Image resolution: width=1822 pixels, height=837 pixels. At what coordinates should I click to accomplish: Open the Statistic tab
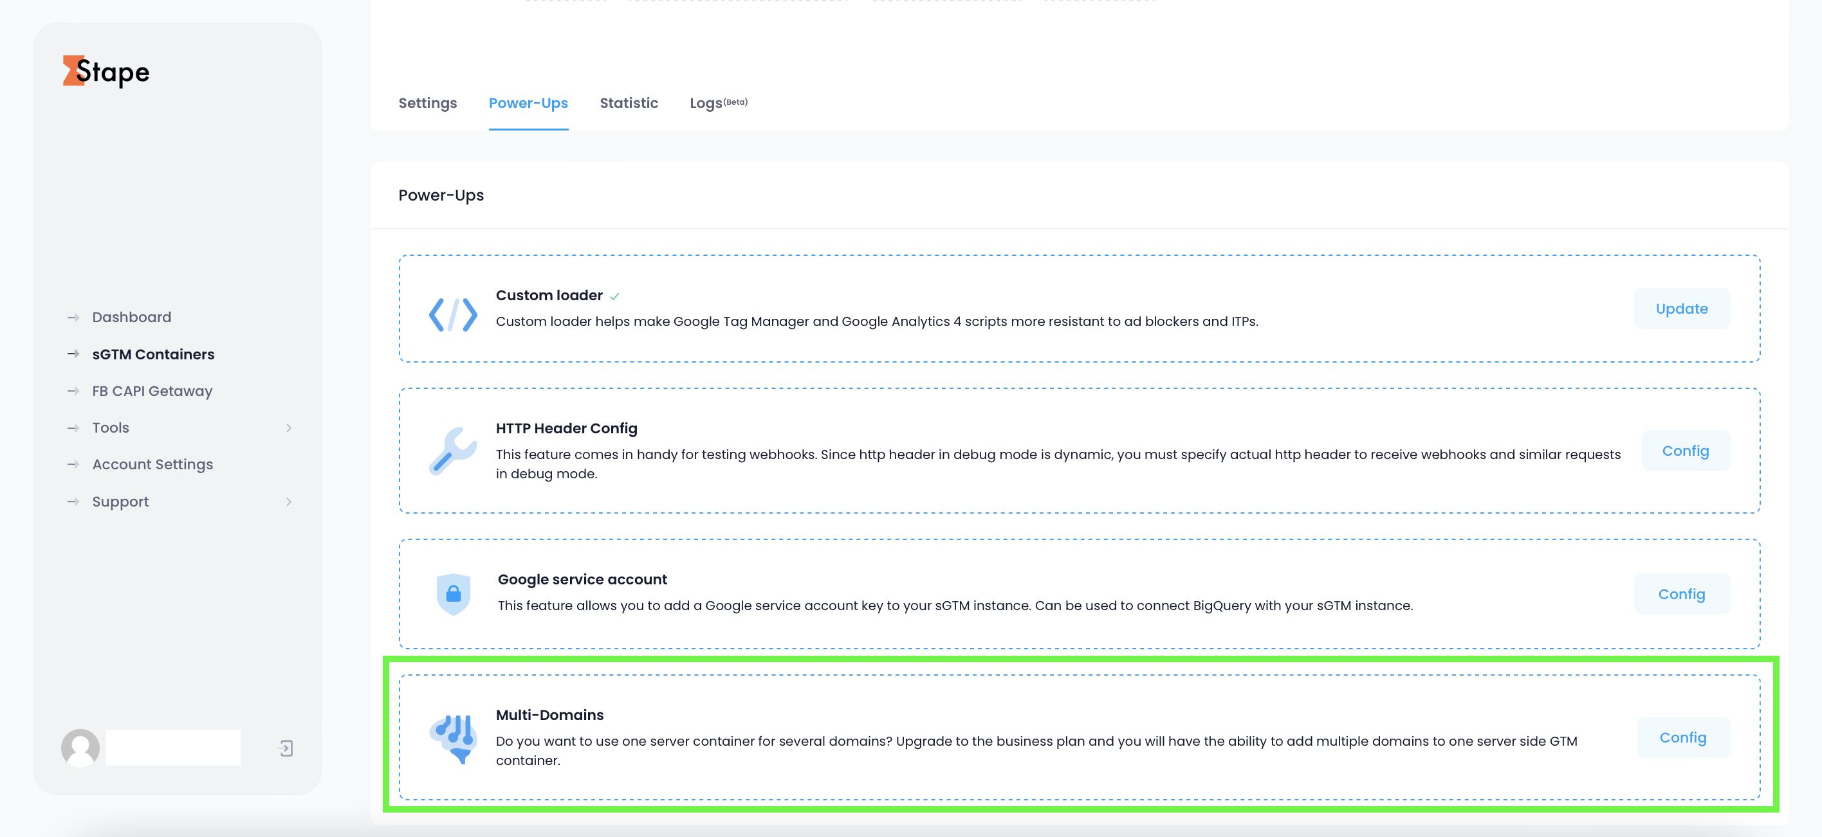pos(629,102)
